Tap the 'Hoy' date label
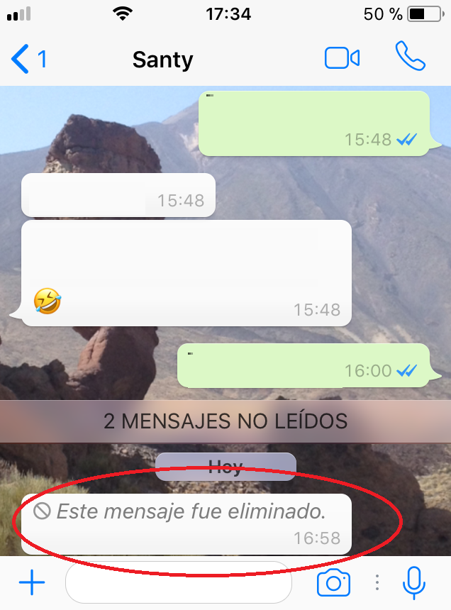451x610 pixels. pyautogui.click(x=225, y=467)
